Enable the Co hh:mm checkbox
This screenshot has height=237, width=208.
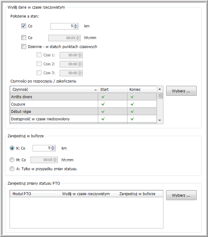pos(24,38)
